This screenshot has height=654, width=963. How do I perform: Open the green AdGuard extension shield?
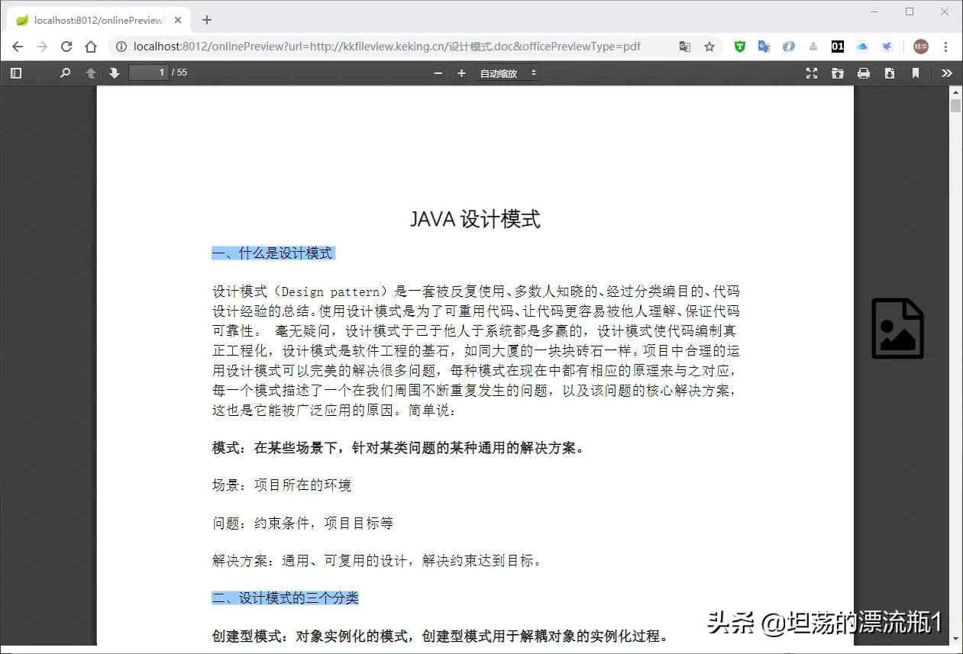tap(739, 47)
